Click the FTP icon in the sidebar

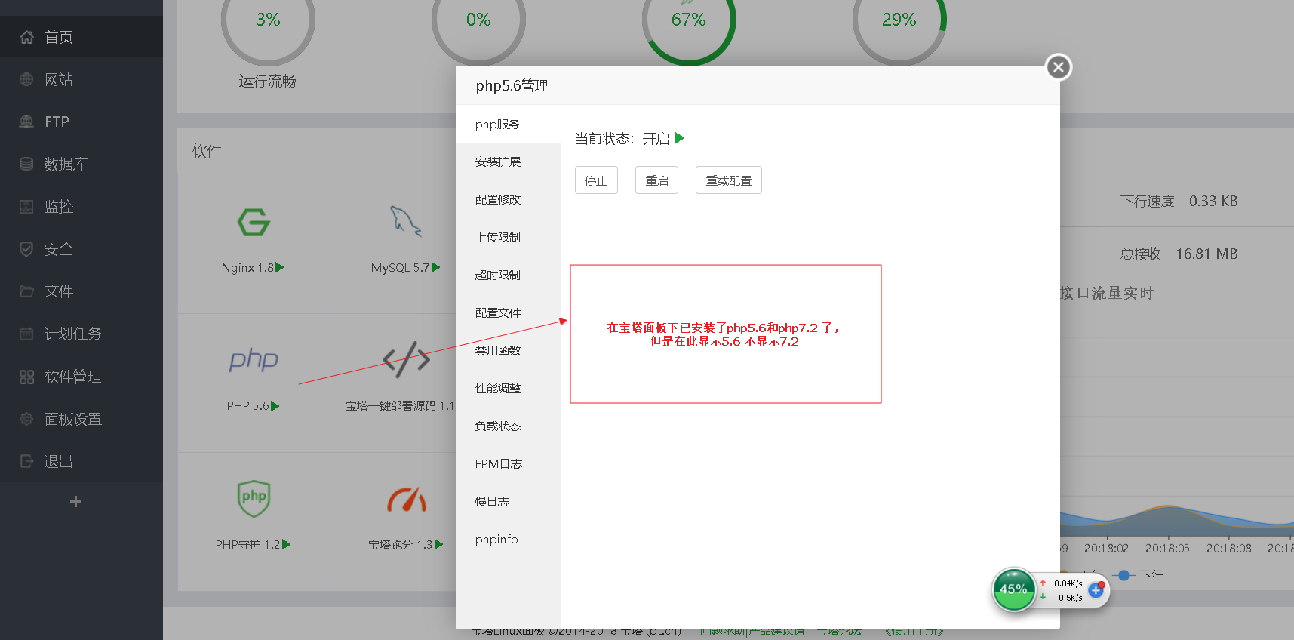[27, 122]
